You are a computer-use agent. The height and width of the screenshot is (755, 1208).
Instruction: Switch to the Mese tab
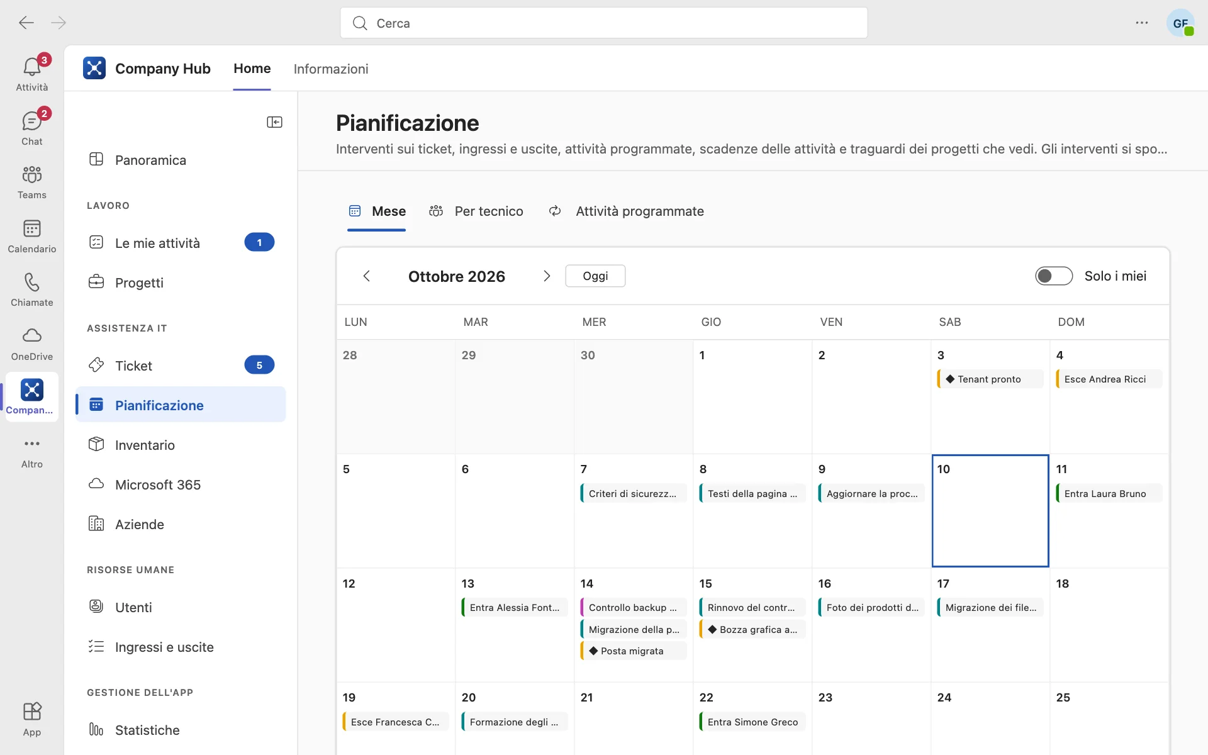click(377, 211)
